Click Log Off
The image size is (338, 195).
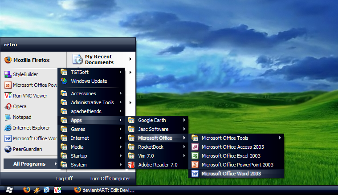pyautogui.click(x=64, y=179)
